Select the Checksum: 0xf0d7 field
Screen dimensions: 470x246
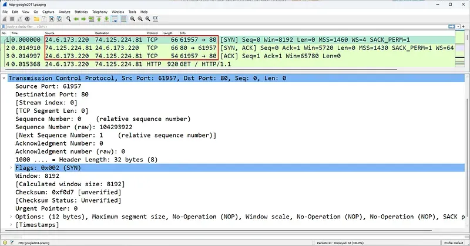click(x=68, y=192)
